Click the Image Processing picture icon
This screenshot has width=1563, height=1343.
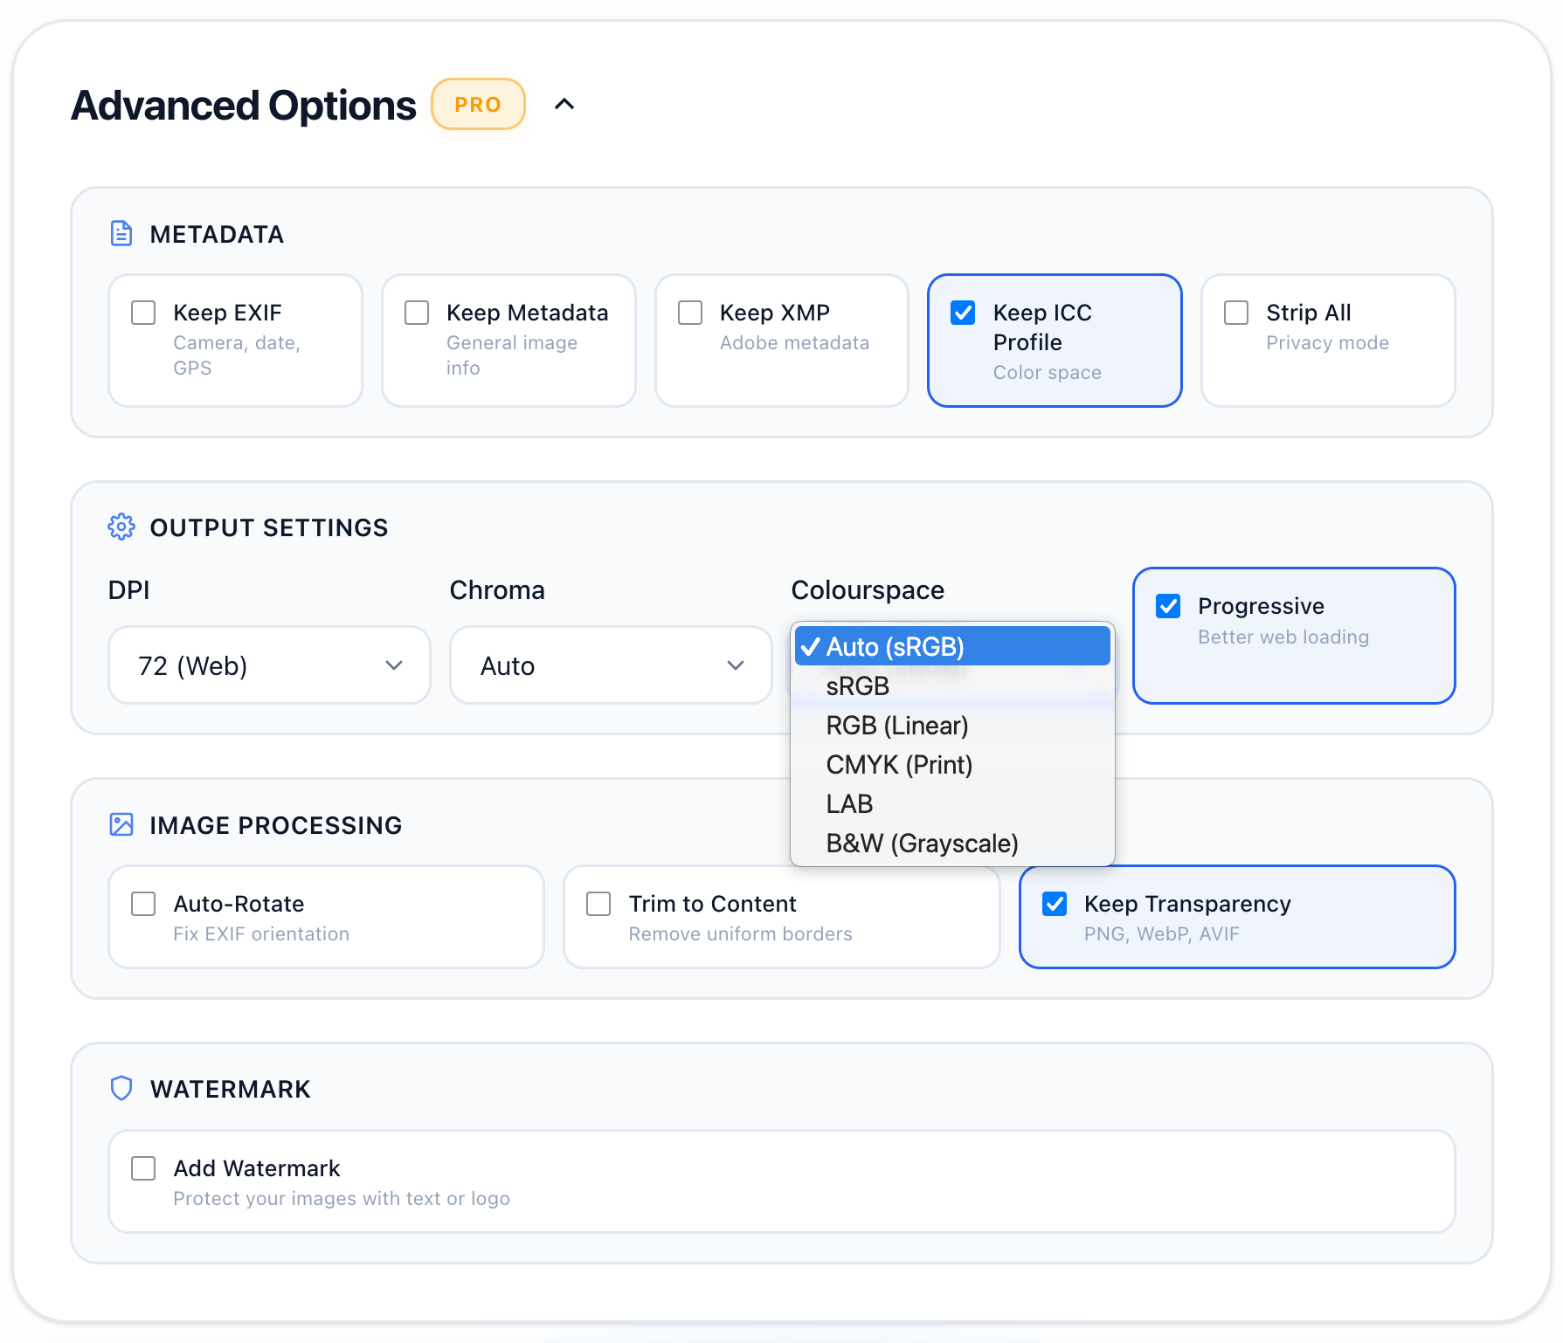click(121, 823)
